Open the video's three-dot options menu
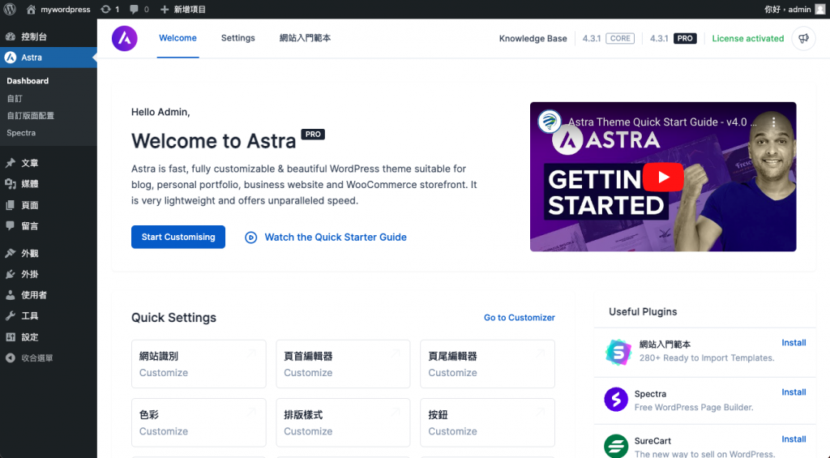 pyautogui.click(x=773, y=122)
